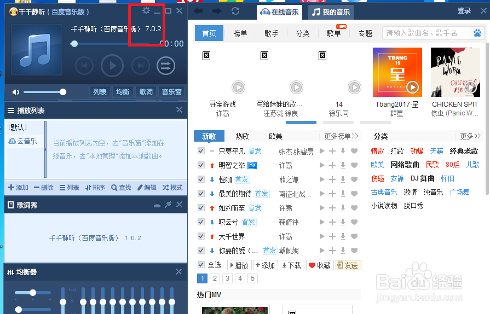Click 登录 to log in
490x314 pixels.
464,11
